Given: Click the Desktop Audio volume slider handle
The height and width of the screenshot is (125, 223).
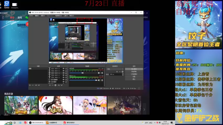Looking at the screenshot, I should pyautogui.click(x=83, y=73).
